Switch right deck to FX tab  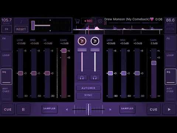click(x=170, y=43)
